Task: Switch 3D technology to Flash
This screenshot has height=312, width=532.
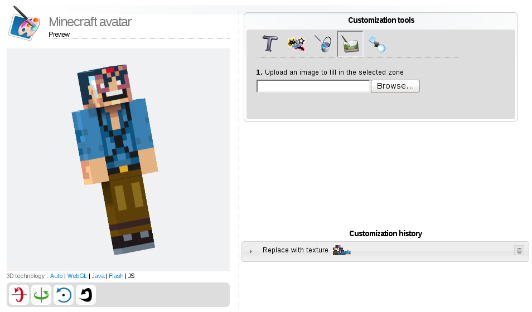Action: (116, 276)
